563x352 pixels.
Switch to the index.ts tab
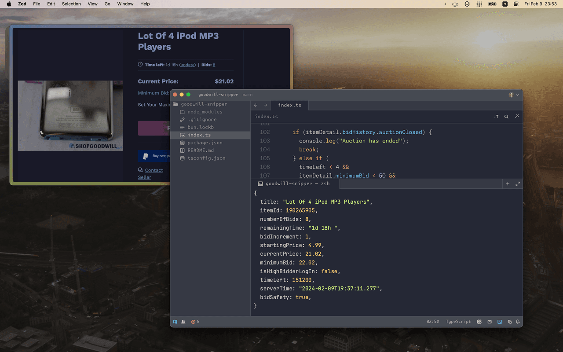coord(289,105)
